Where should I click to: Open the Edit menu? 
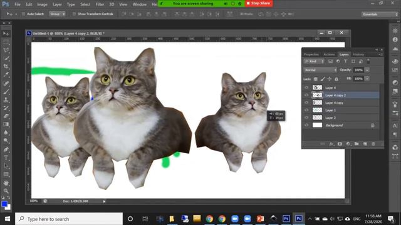tap(29, 4)
